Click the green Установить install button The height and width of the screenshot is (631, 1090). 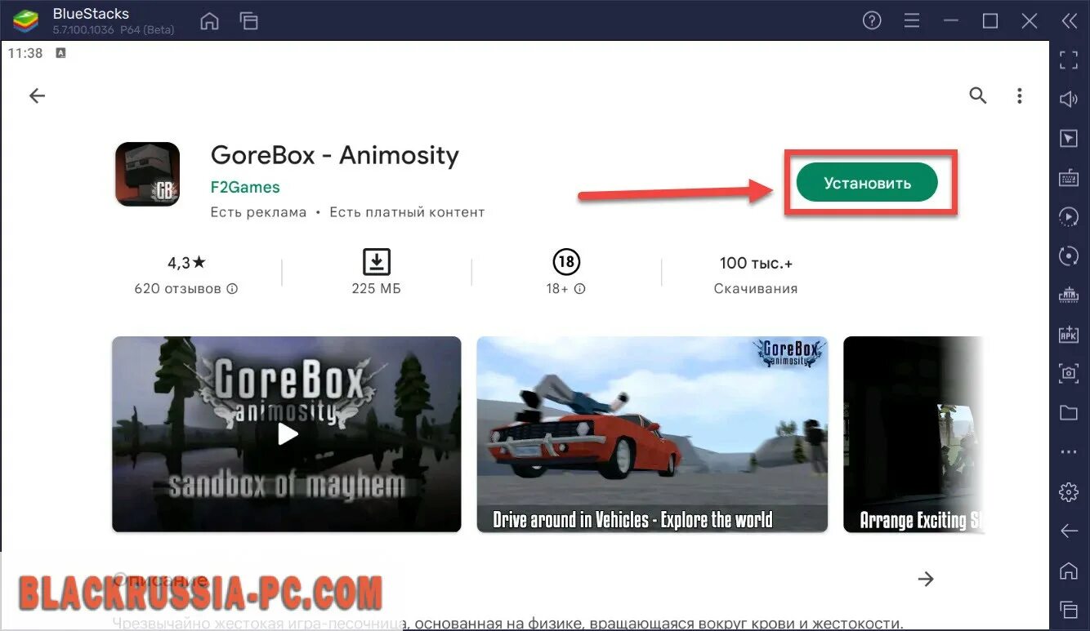coord(867,183)
